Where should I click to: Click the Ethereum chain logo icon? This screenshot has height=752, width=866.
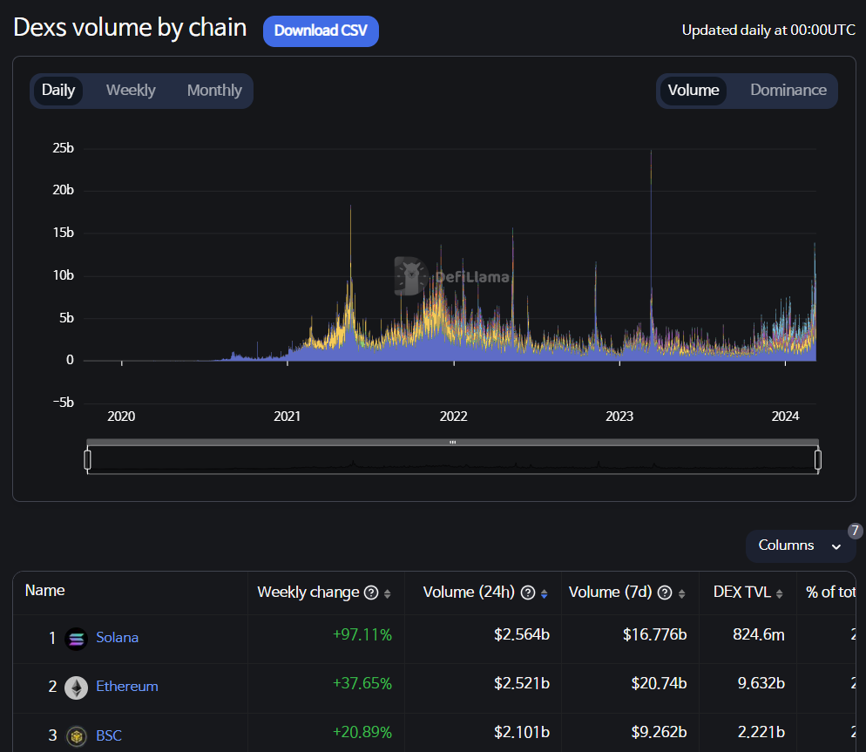76,687
